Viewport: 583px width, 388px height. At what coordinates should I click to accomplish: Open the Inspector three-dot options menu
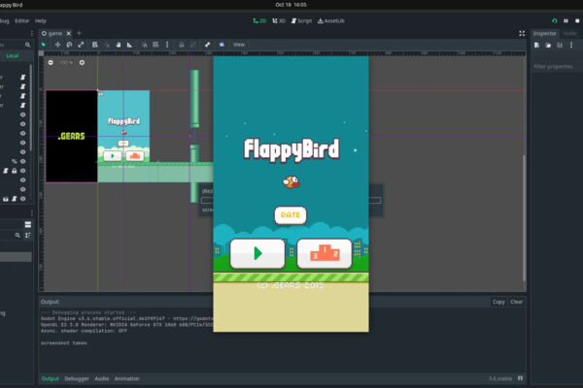(x=571, y=46)
